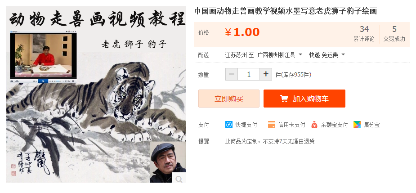Screen dimensions: 416x193
Task: Expand the 广西柳州柳江县 destination dropdown
Action: point(280,55)
